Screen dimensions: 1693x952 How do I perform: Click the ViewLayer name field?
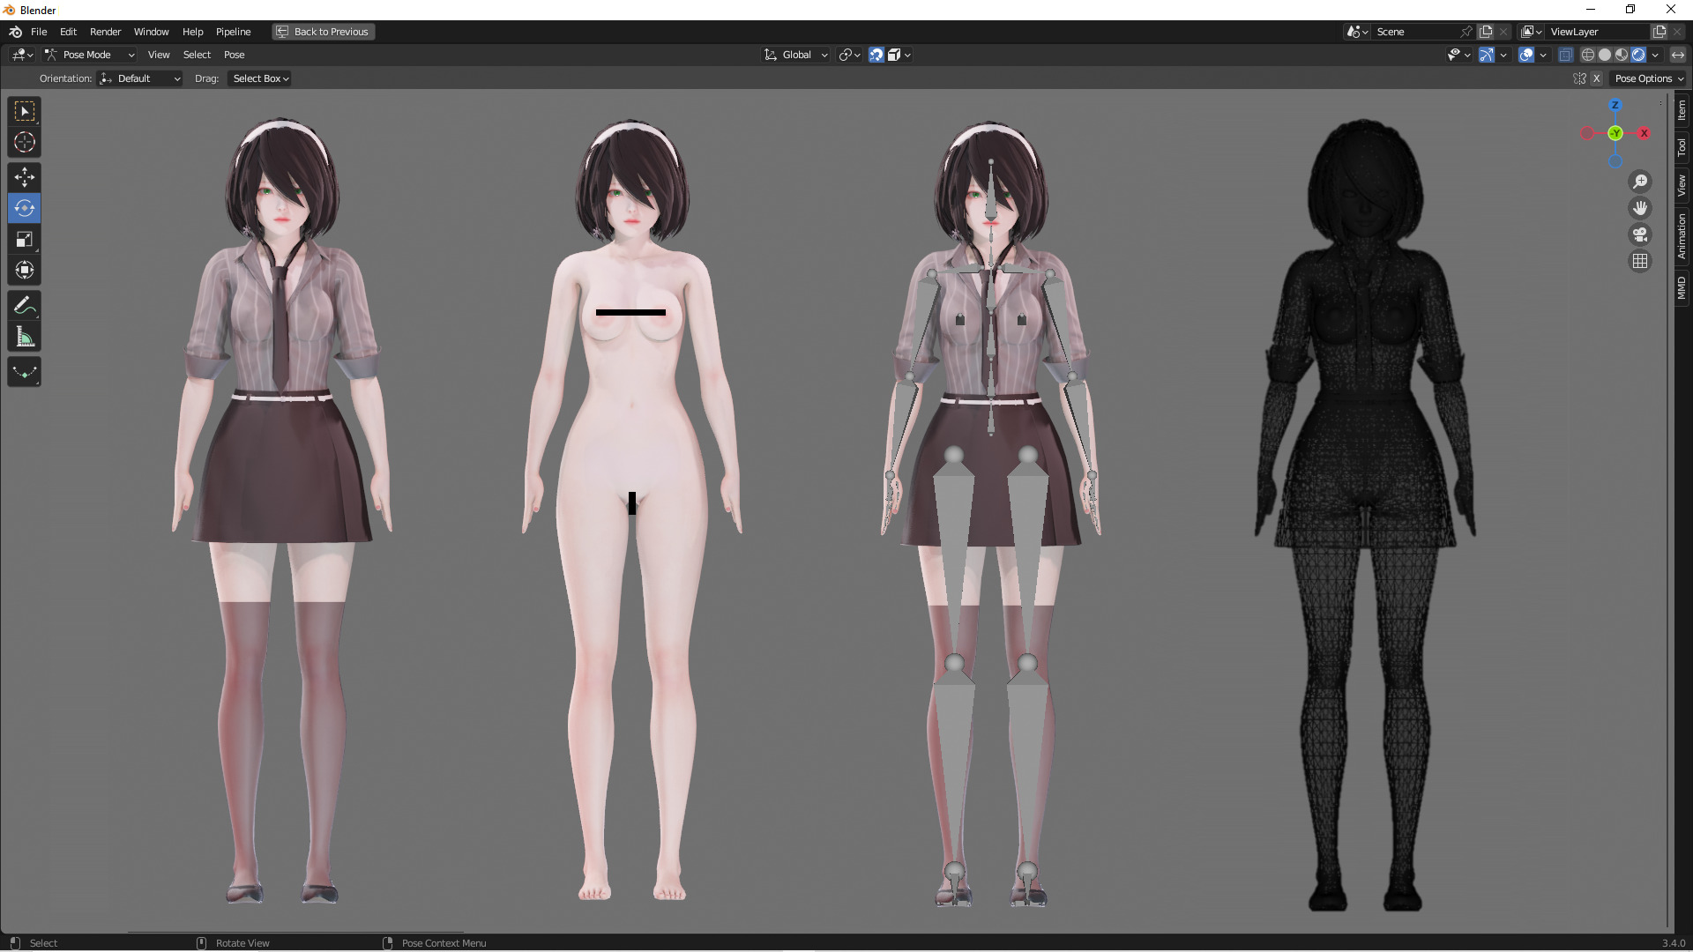click(x=1599, y=32)
